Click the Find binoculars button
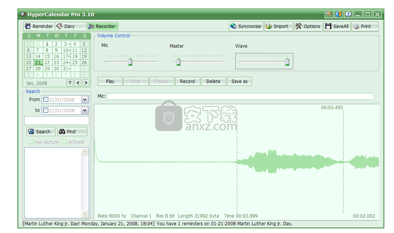The image size is (394, 233). coord(73,131)
